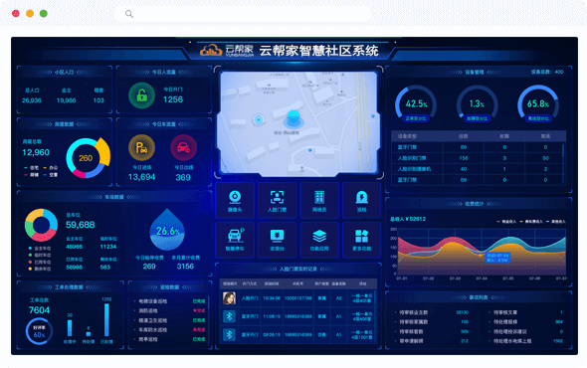Viewport: 587px width, 368px height.
Task: Select the highlighted location marker on the map
Action: (293, 118)
